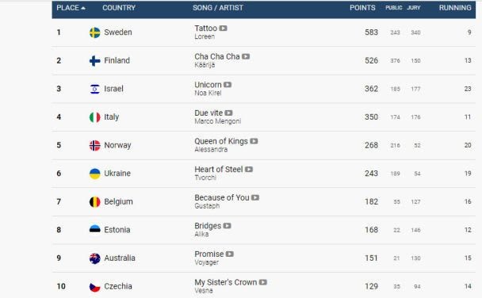Select the Australia flag icon
This screenshot has width=482, height=298.
[x=94, y=258]
